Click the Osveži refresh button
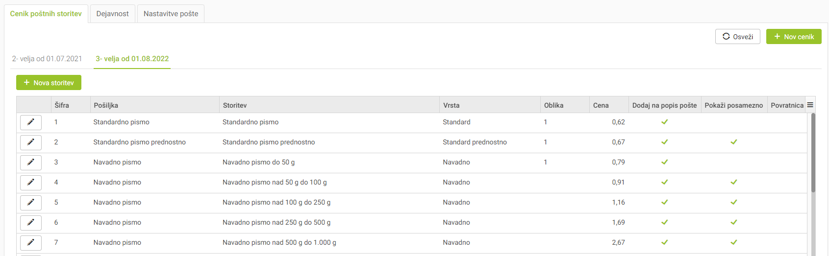The width and height of the screenshot is (829, 256). (738, 37)
